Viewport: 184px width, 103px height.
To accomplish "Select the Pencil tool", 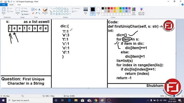I will [x=33, y=9].
